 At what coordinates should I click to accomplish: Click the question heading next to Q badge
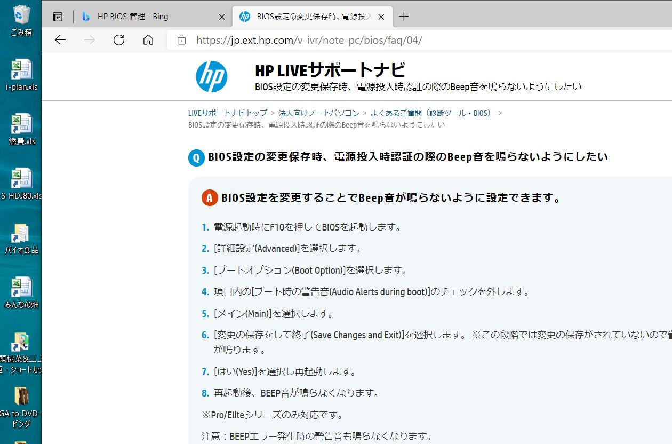click(x=408, y=157)
